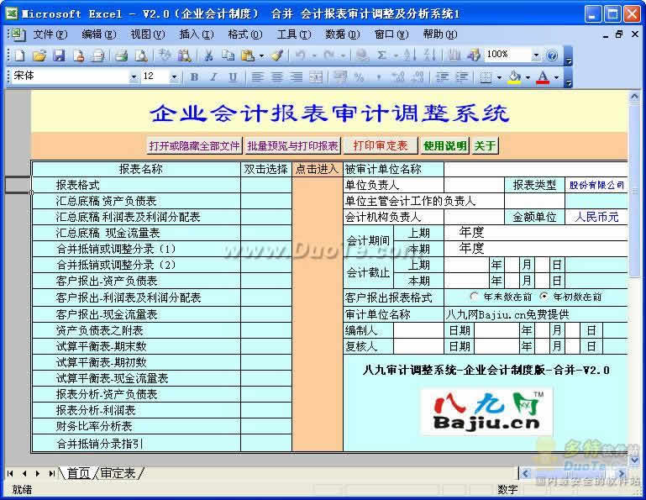Click the 关于 button
Image resolution: width=646 pixels, height=500 pixels.
pos(485,145)
